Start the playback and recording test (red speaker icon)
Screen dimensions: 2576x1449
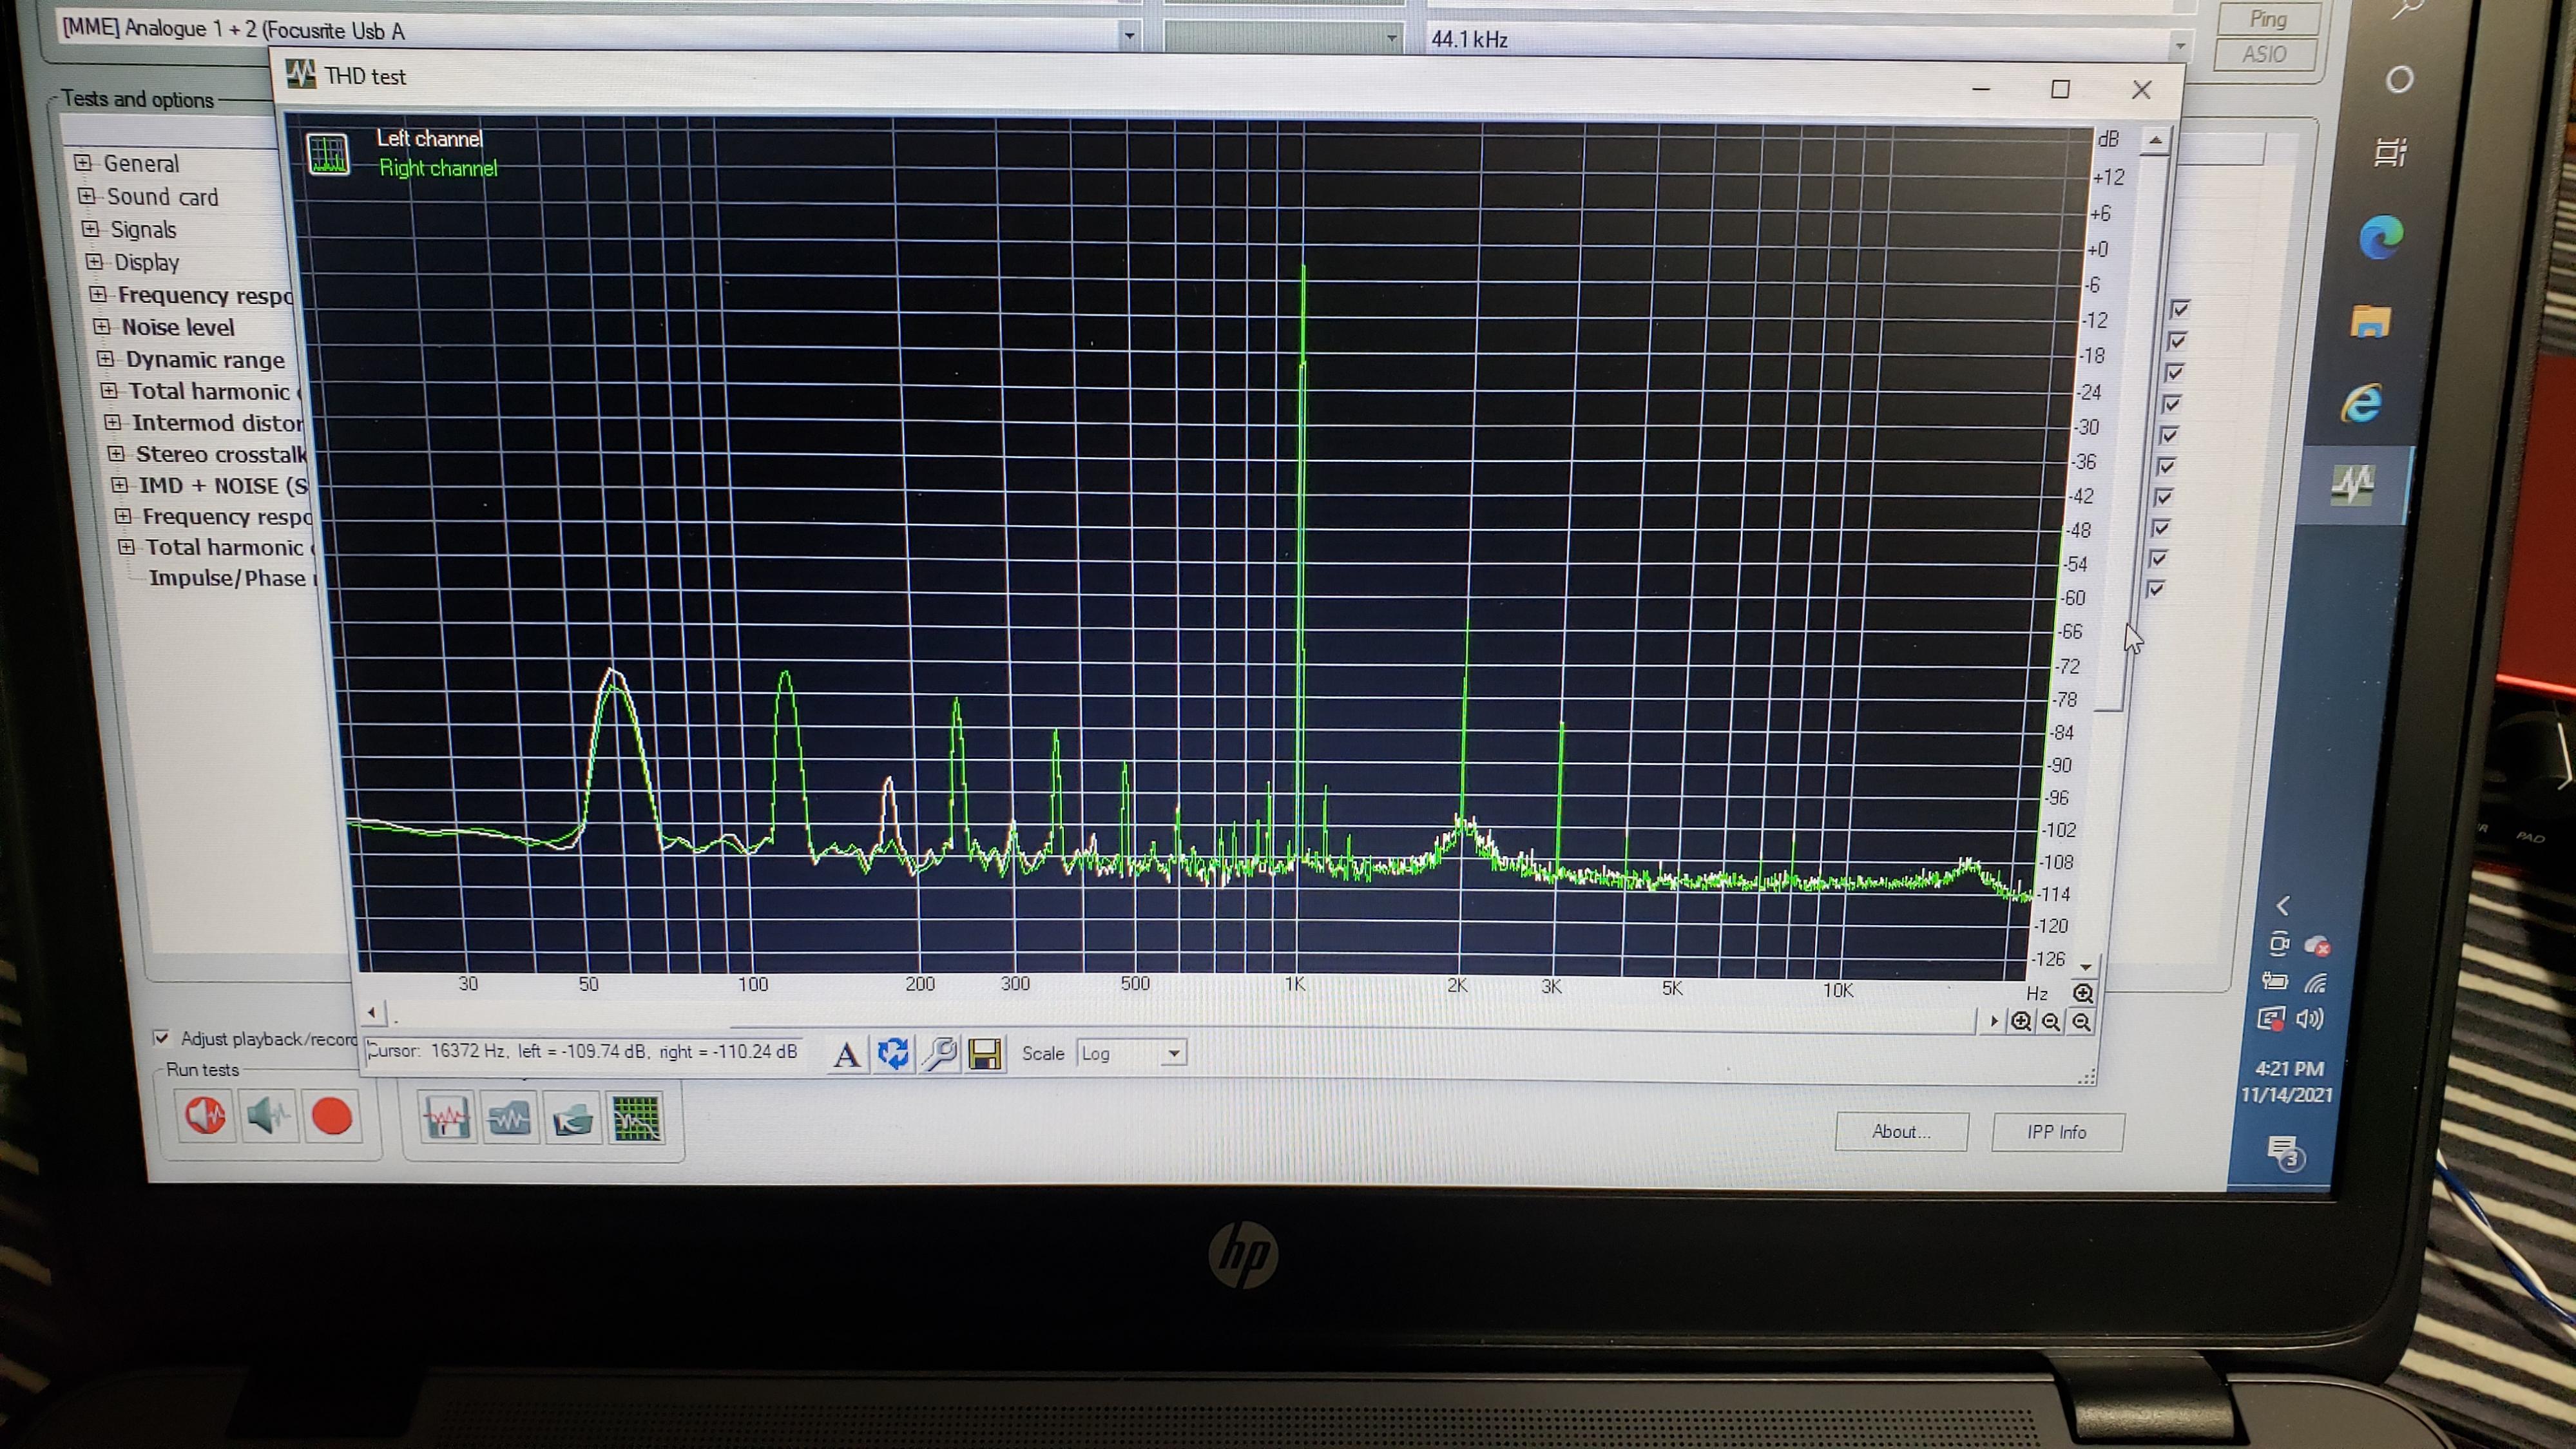click(x=206, y=1115)
